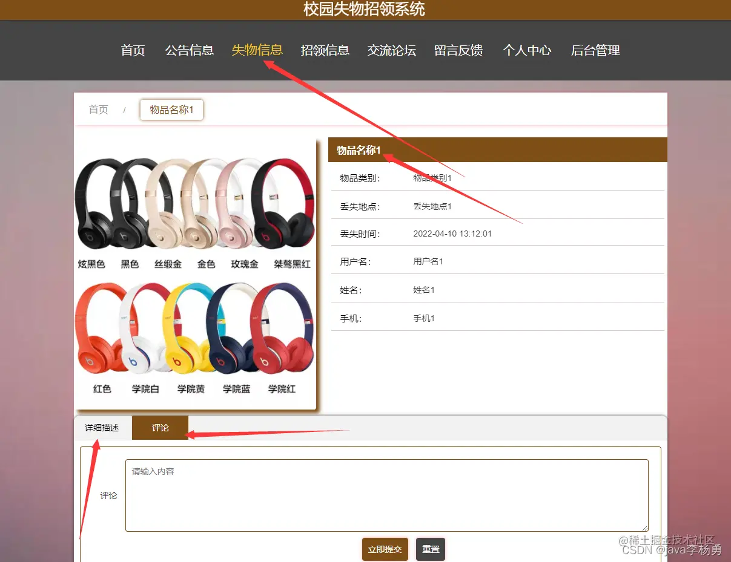Go to 个人中心
This screenshot has height=562, width=731.
click(x=527, y=50)
